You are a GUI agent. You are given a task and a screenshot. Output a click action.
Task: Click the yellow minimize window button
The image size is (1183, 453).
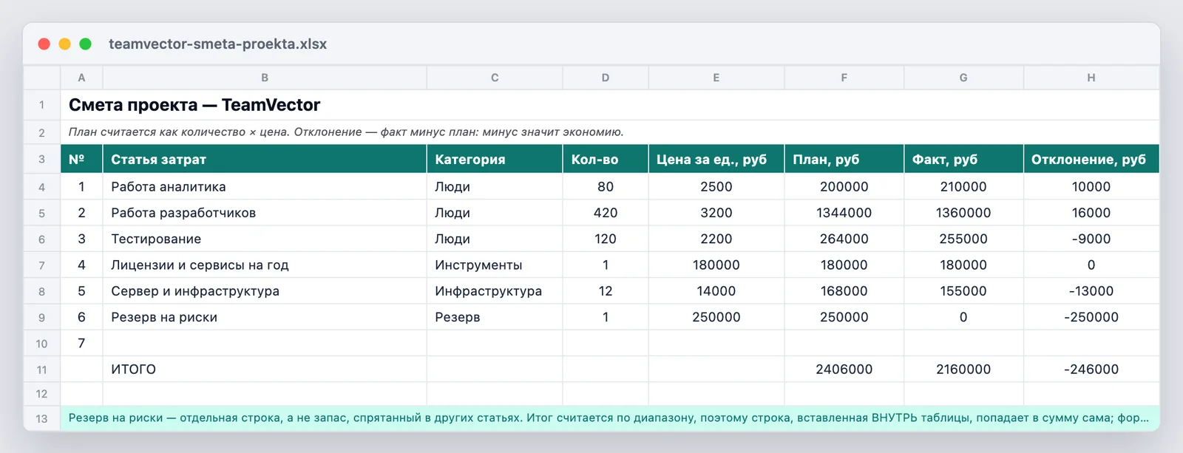[65, 44]
